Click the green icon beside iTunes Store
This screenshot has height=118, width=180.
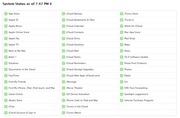click(121, 14)
